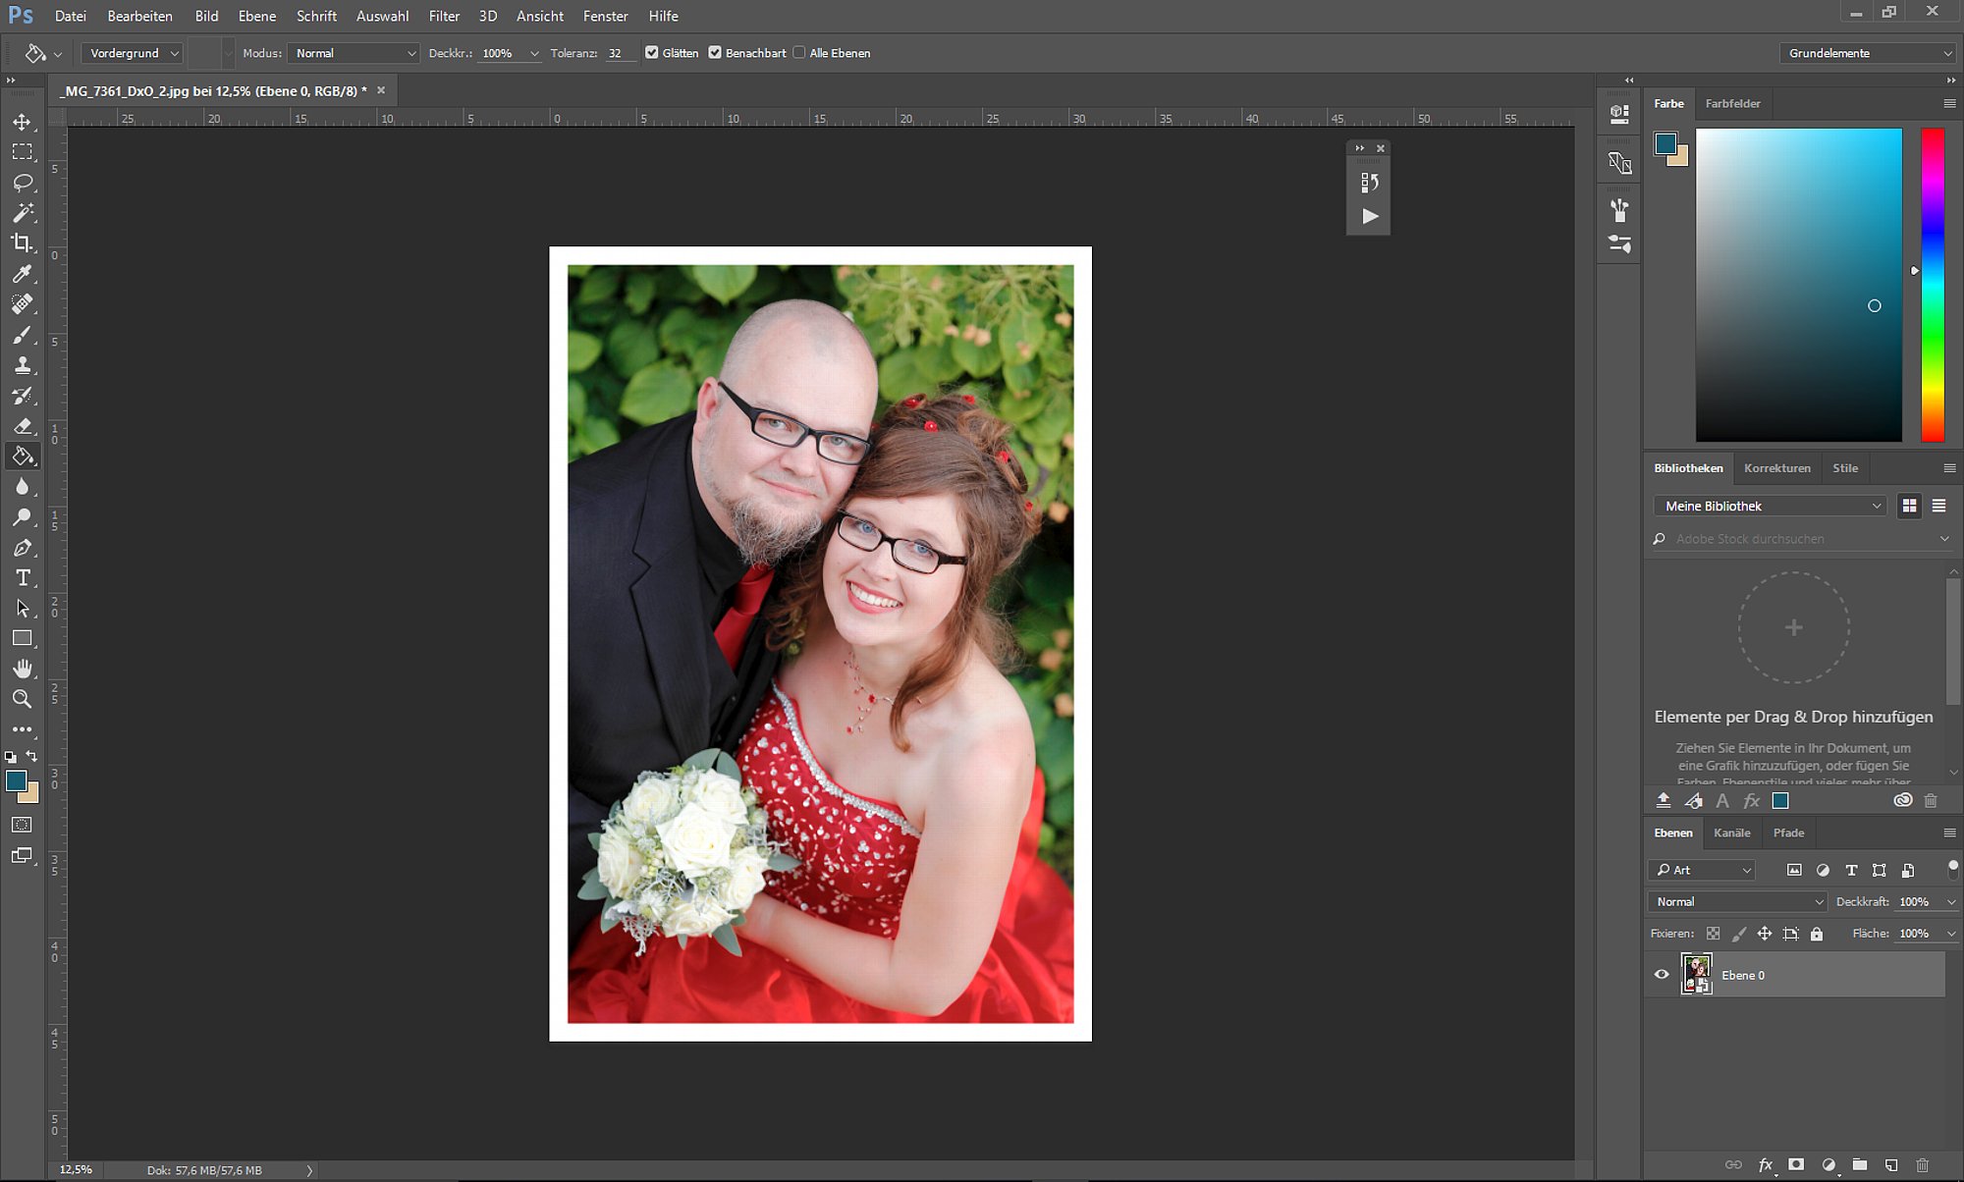Select the Horizontal Type tool
The height and width of the screenshot is (1182, 1964).
click(x=22, y=577)
